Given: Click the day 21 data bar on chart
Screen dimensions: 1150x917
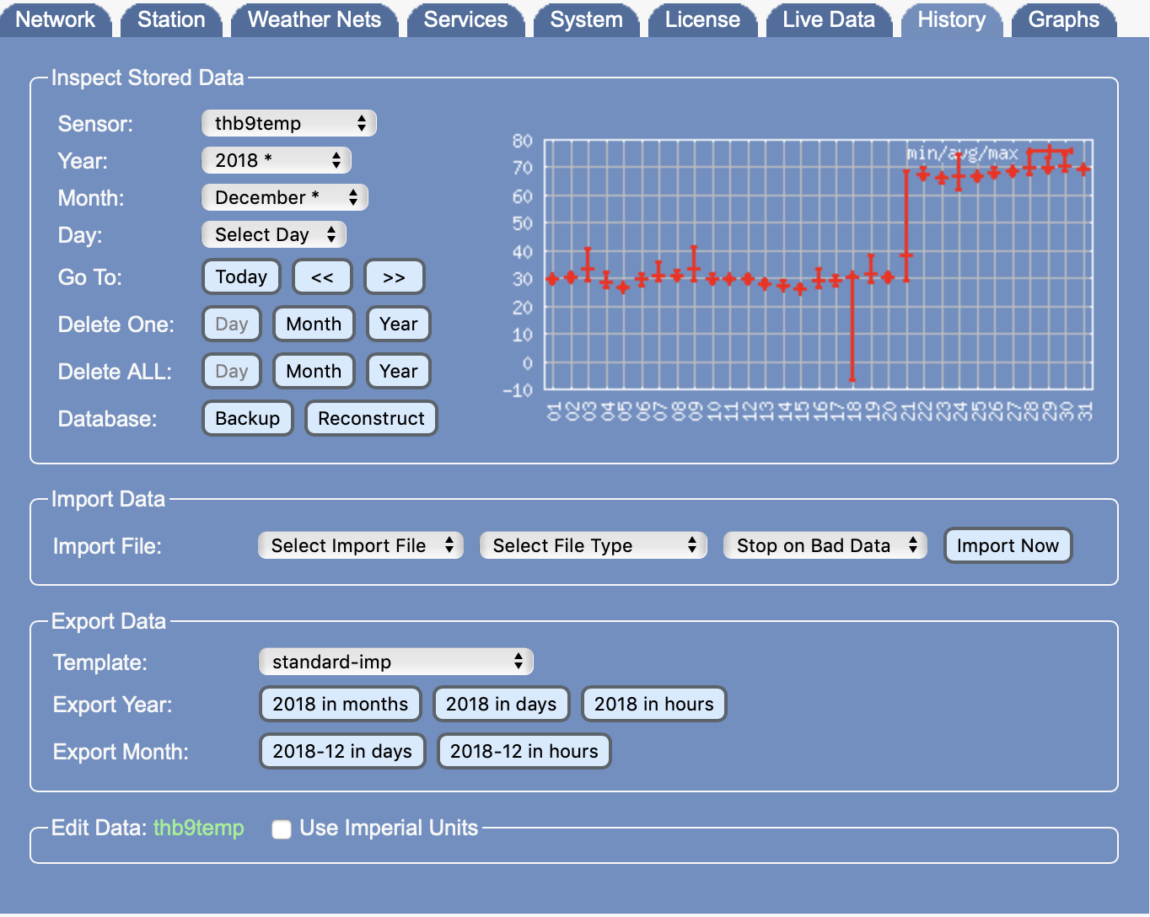Looking at the screenshot, I should [x=906, y=226].
